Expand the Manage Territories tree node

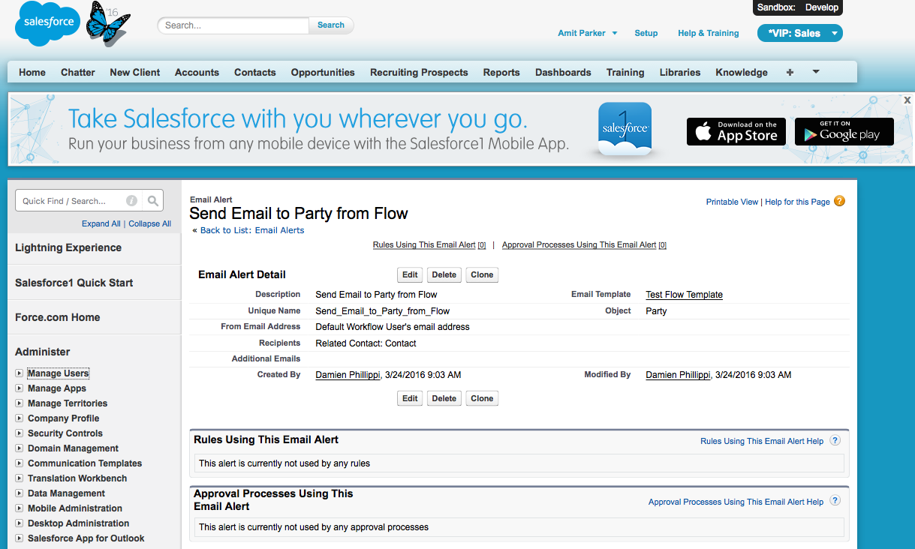point(20,403)
